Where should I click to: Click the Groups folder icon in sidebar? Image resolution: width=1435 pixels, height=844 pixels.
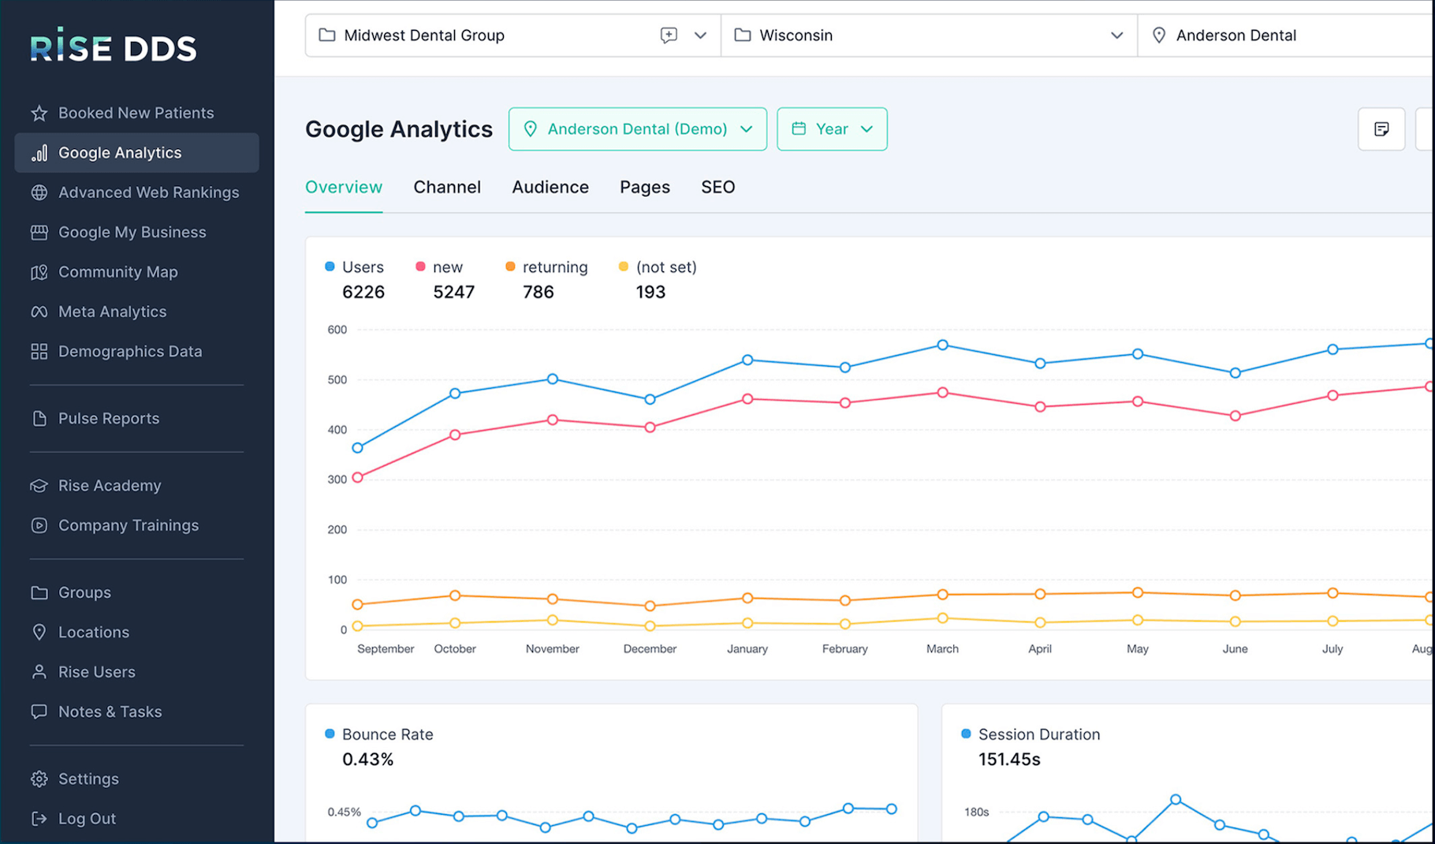coord(39,592)
